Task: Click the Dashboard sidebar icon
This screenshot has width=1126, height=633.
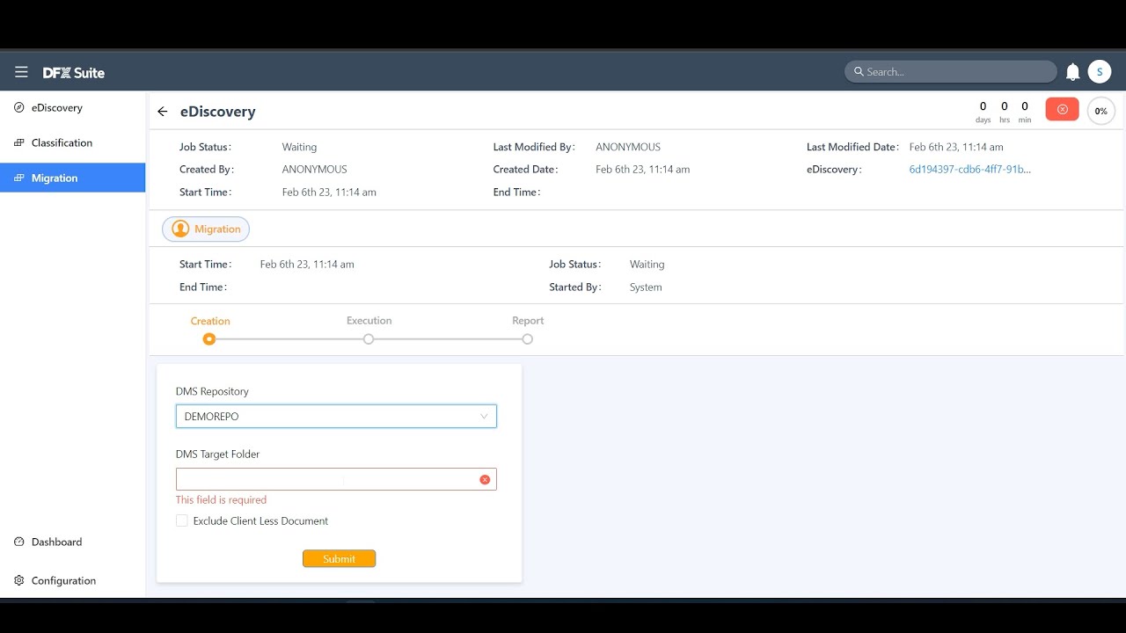Action: [x=19, y=542]
